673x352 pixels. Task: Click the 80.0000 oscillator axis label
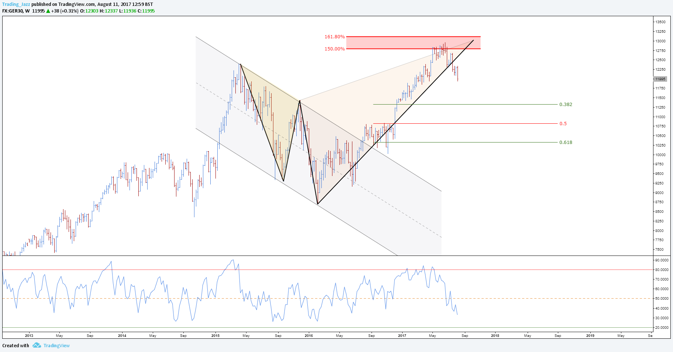point(662,270)
